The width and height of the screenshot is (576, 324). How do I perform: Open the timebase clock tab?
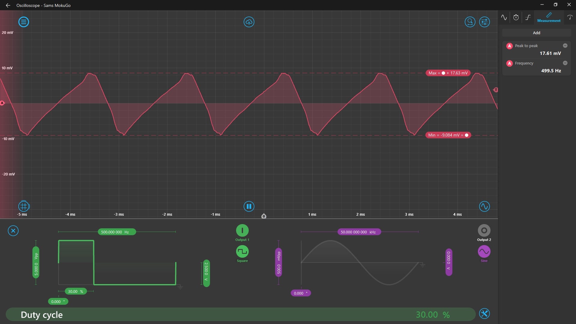pos(516,17)
